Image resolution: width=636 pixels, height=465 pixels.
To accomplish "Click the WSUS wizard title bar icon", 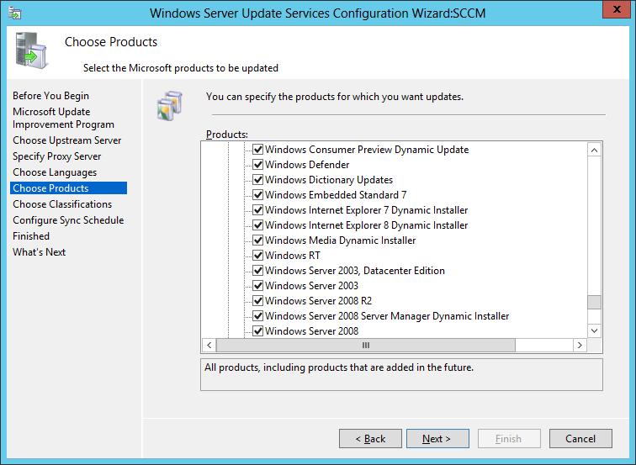I will 14,13.
